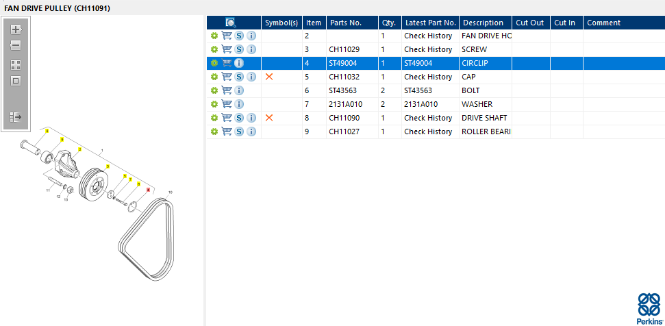Viewport: 665px width, 326px height.
Task: Select callout 3 on the pulley diagram
Action: click(108, 166)
